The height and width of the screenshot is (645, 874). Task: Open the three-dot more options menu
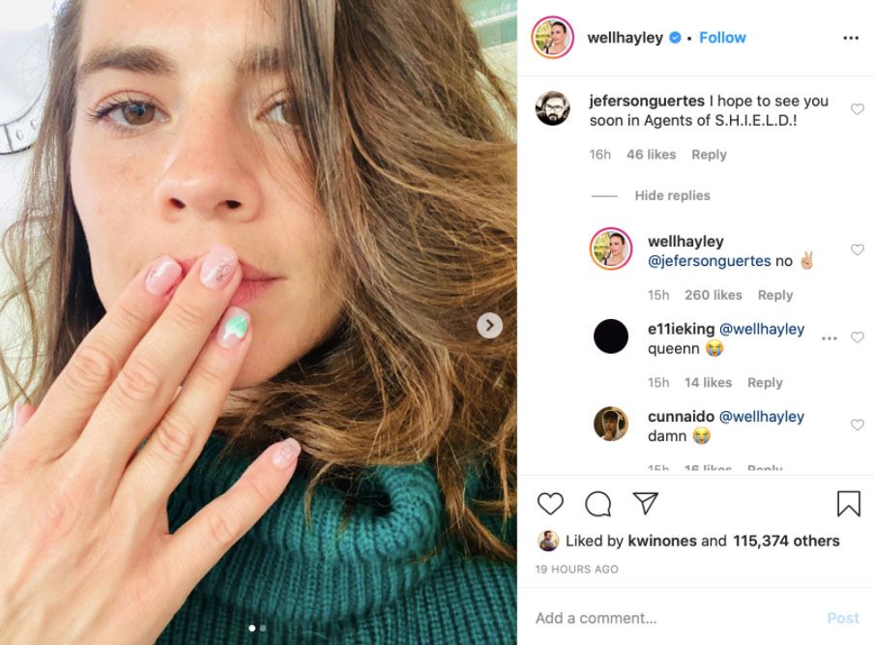[x=851, y=38]
